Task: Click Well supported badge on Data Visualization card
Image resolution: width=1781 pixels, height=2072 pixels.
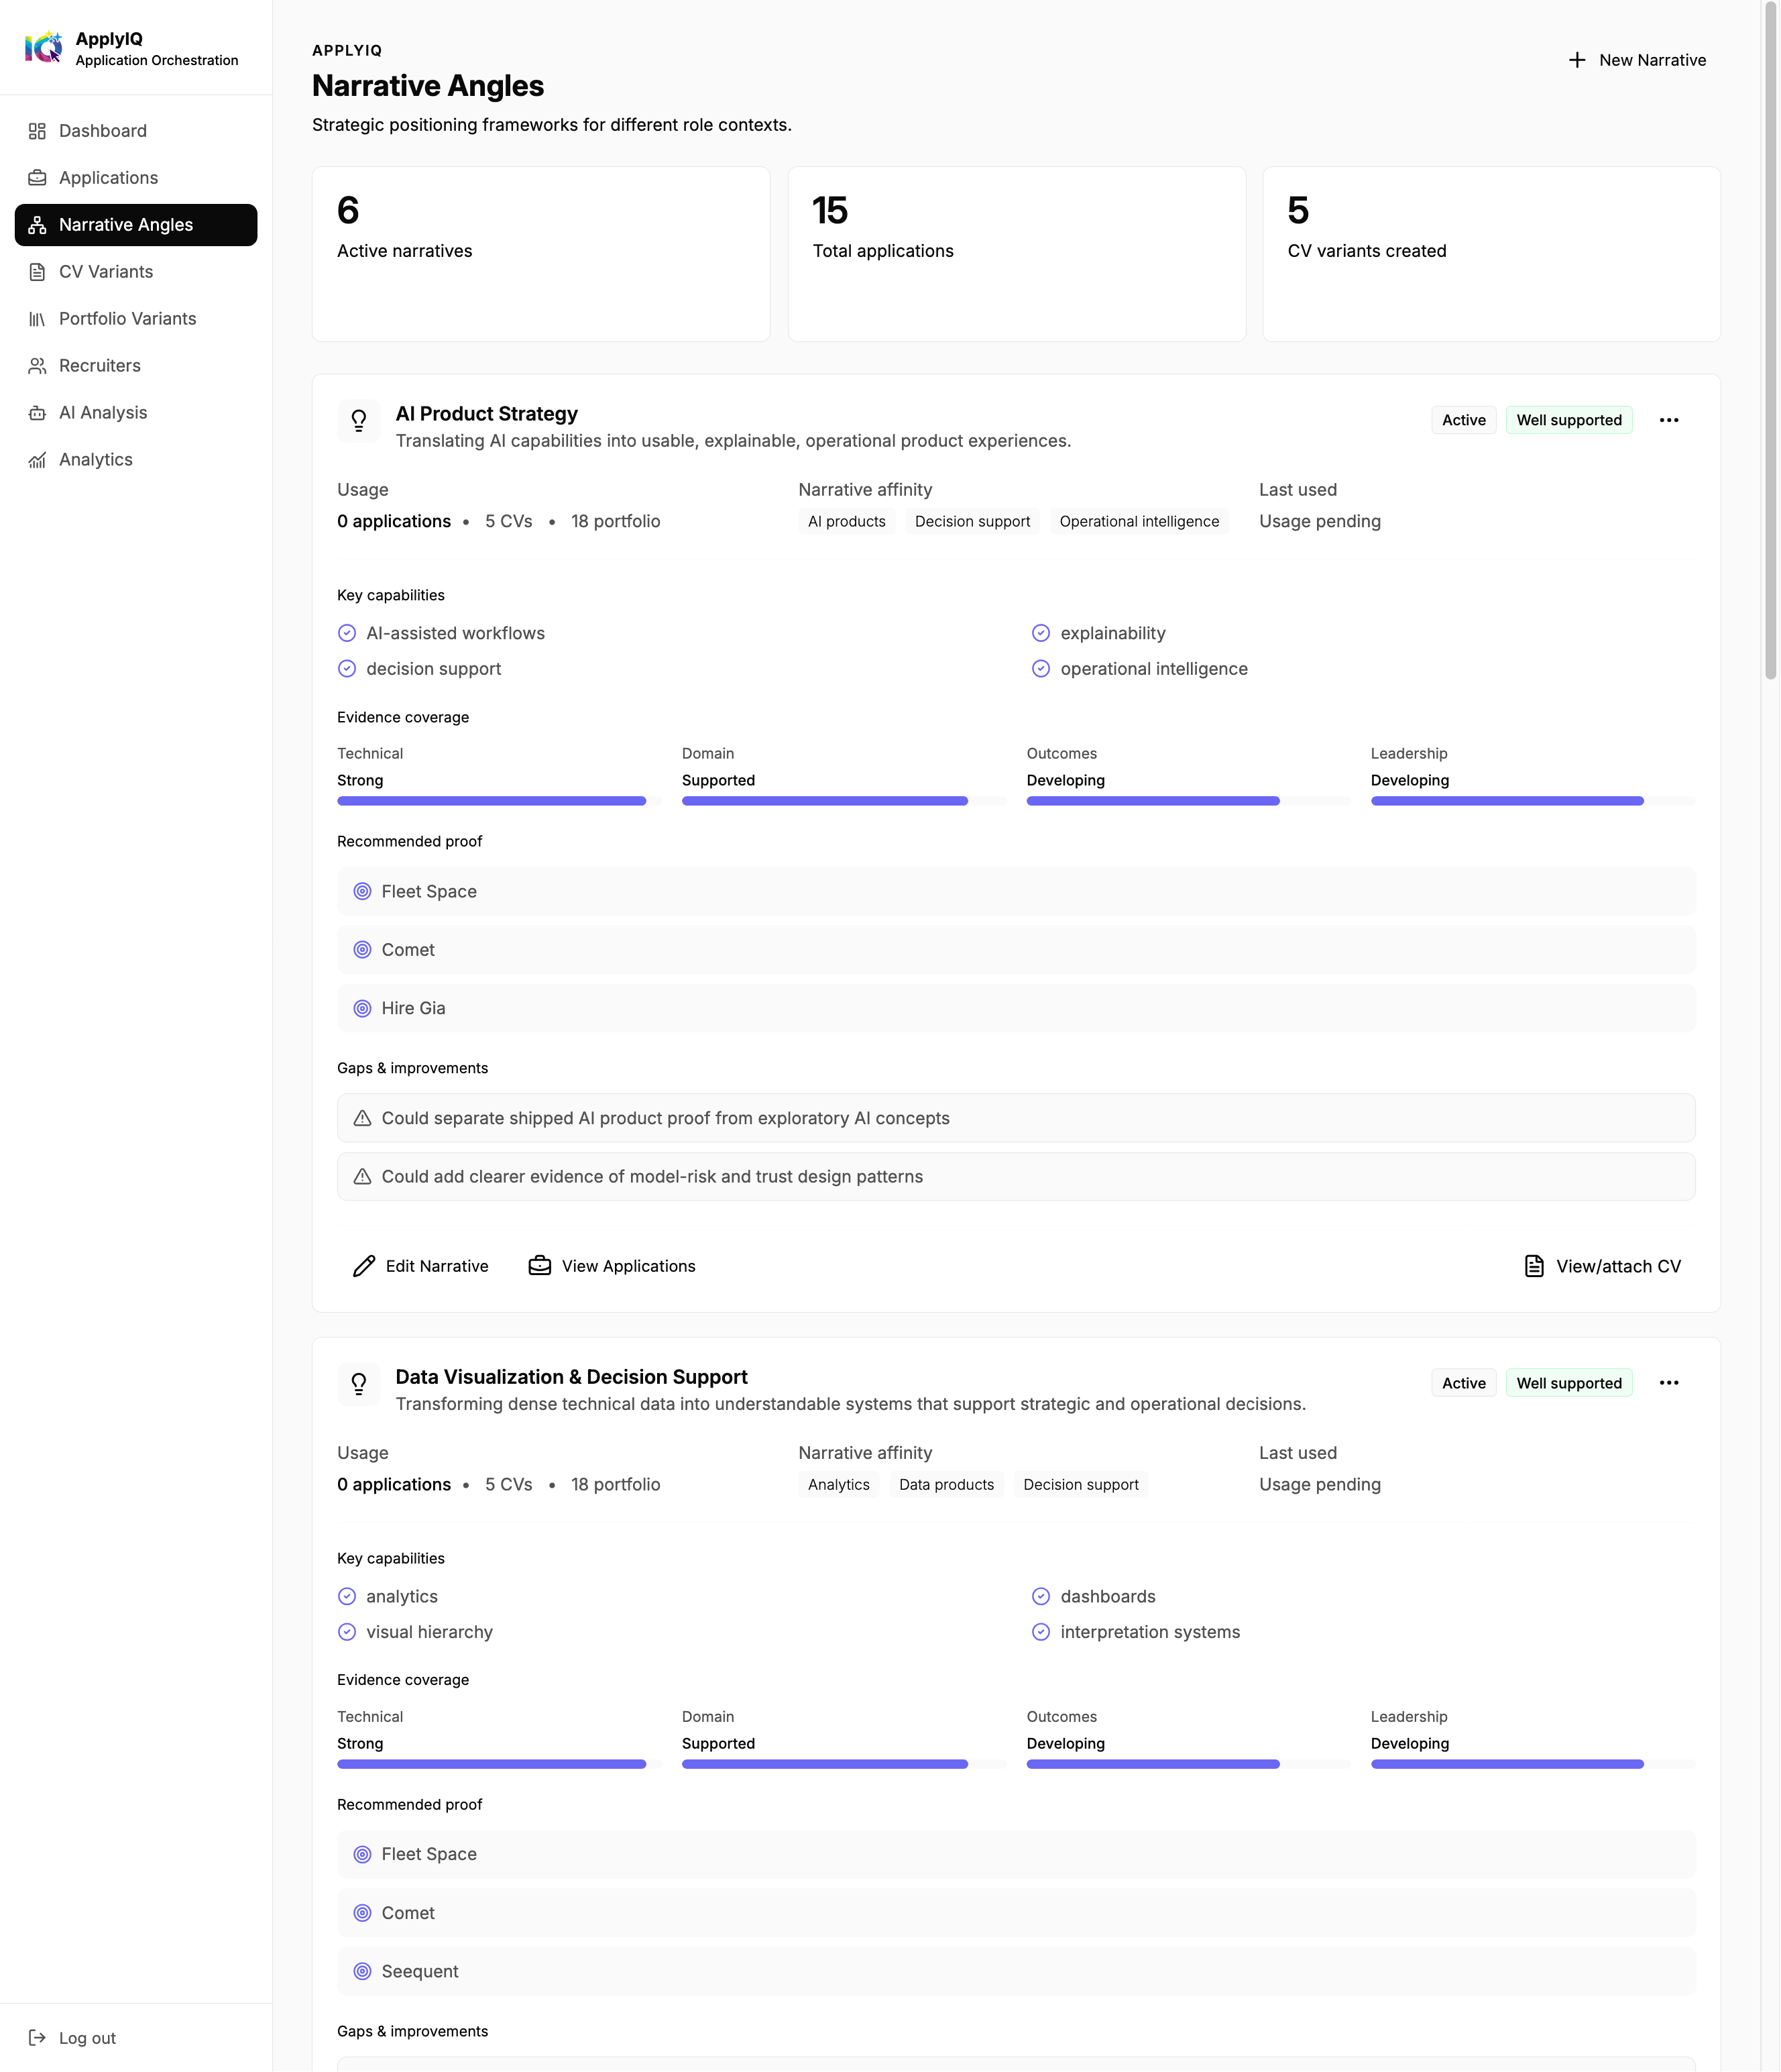Action: coord(1568,1383)
